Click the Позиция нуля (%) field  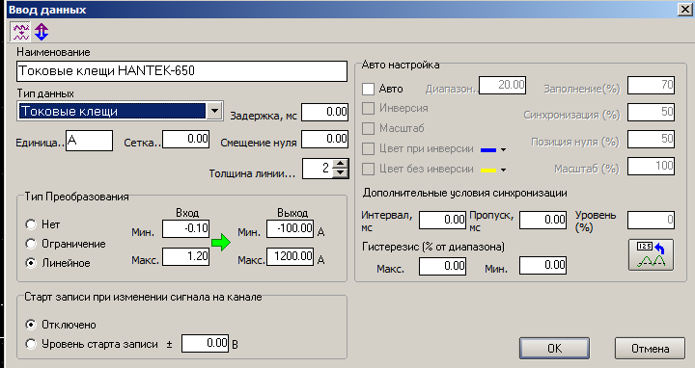point(652,140)
